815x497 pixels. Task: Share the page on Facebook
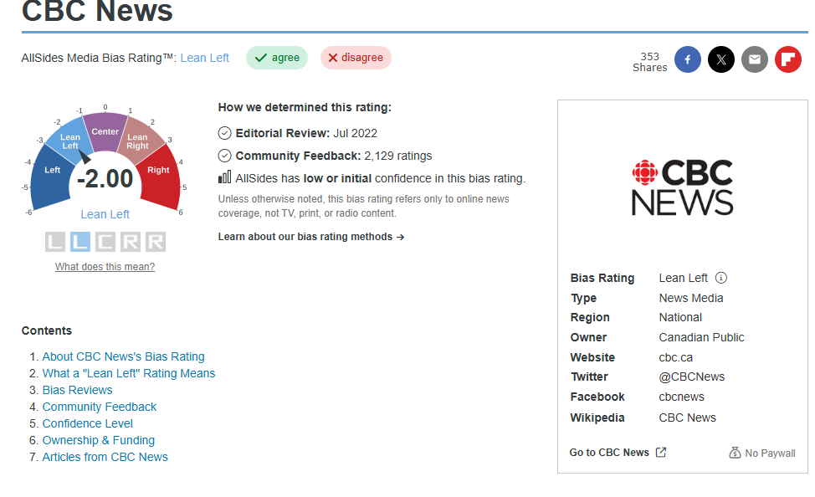pos(688,59)
